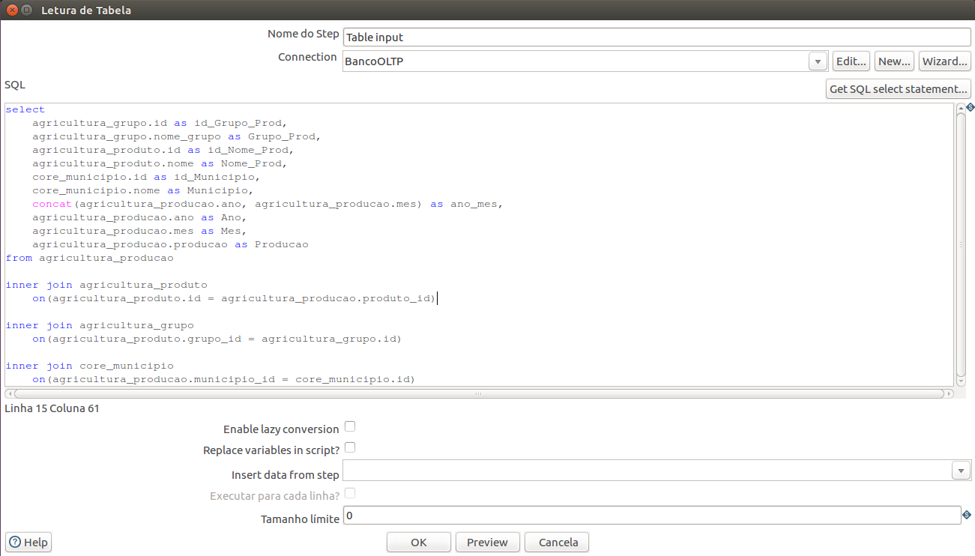Click line 'agricultura_grupo.id as id_Grupo_Prod'
Screen dimensions: 975x556
point(160,123)
